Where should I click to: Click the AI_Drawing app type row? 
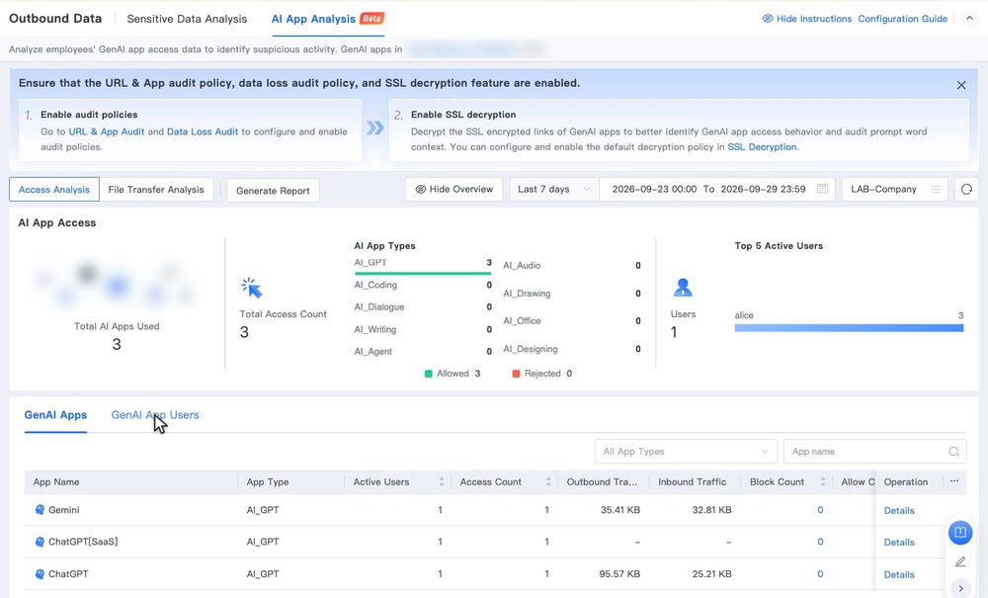(x=572, y=294)
